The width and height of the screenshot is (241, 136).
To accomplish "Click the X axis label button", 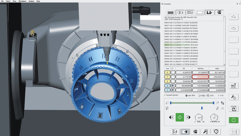I will [167, 72].
